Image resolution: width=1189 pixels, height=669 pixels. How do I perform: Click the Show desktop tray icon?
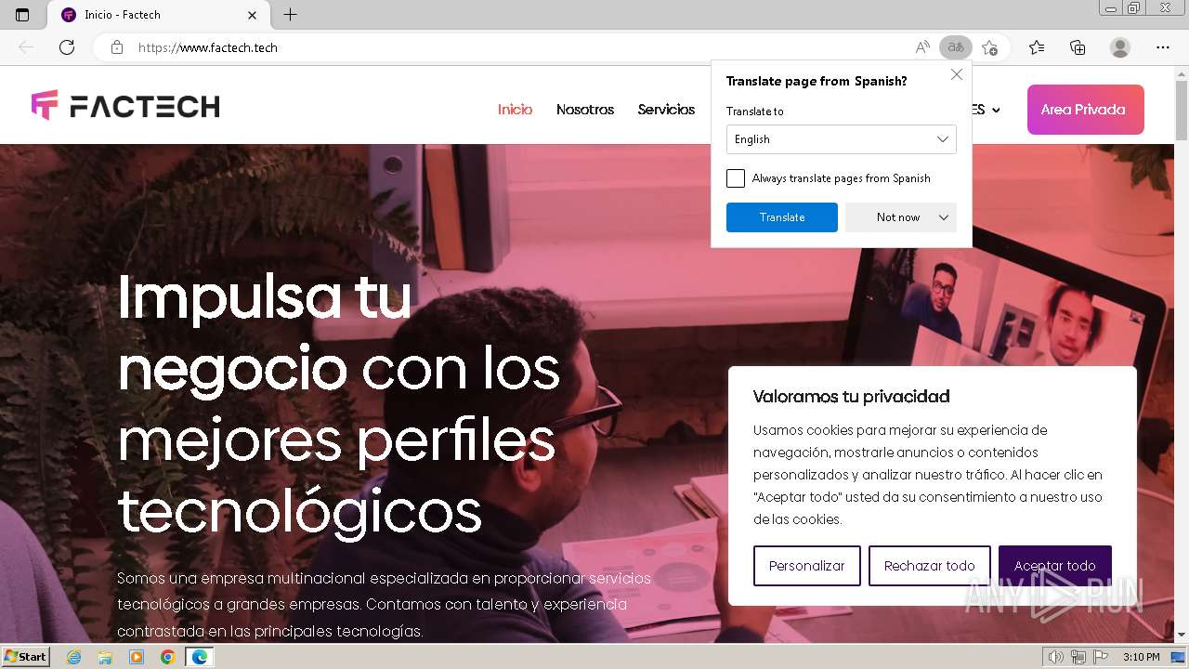[x=1178, y=657]
